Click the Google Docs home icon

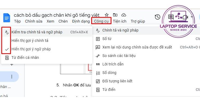[x=6, y=18]
